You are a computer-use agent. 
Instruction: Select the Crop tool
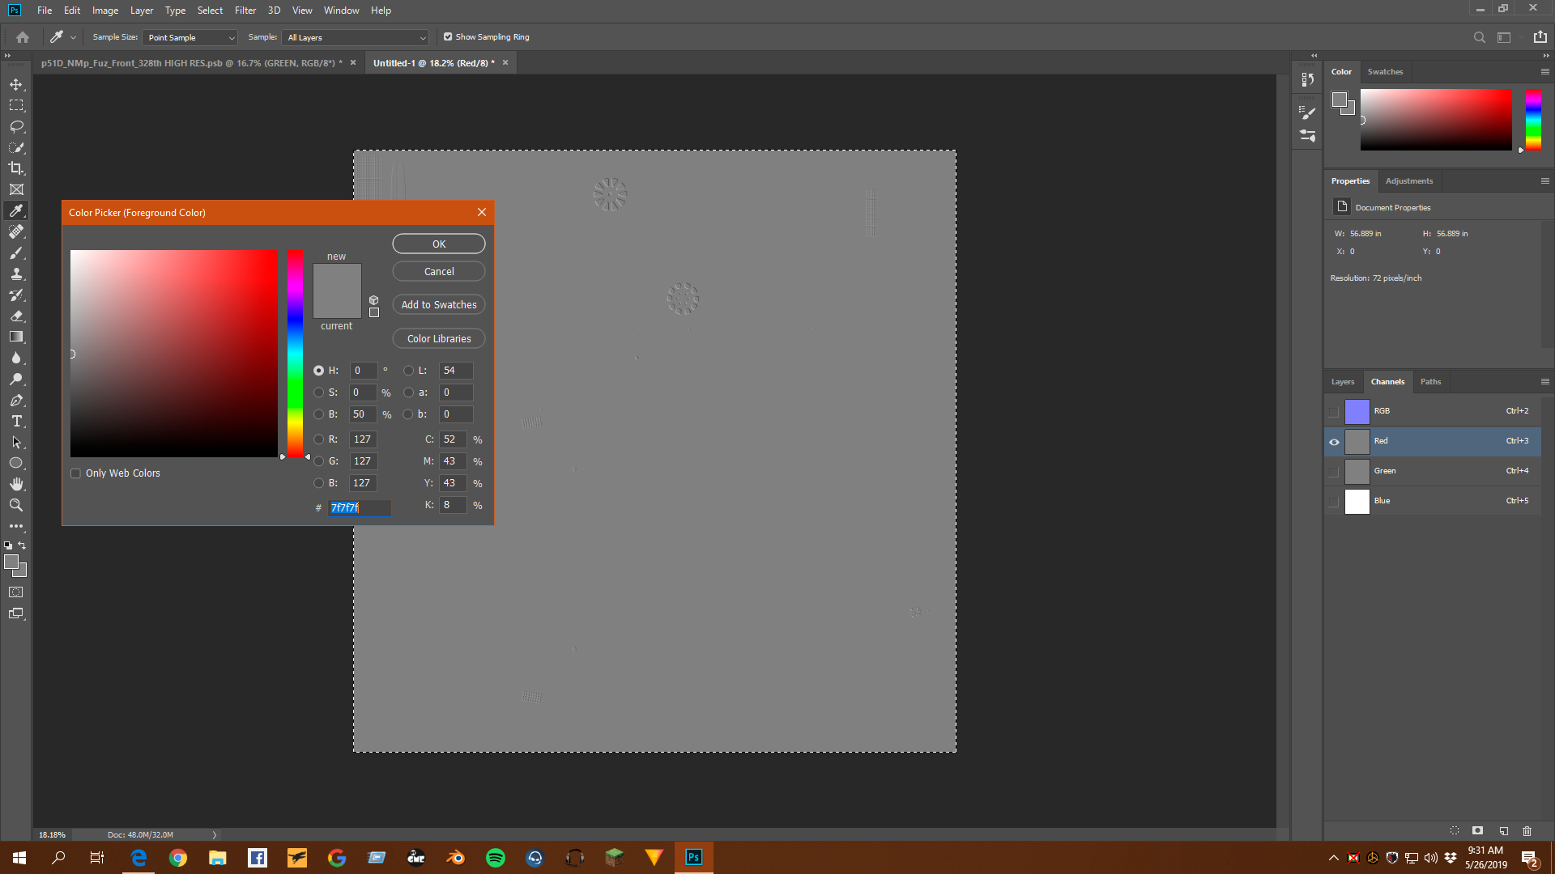[x=16, y=168]
